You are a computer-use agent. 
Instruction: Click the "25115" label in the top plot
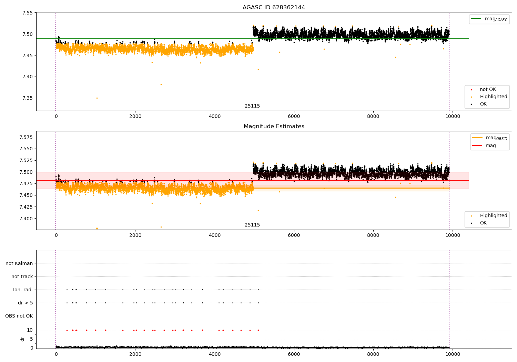252,106
